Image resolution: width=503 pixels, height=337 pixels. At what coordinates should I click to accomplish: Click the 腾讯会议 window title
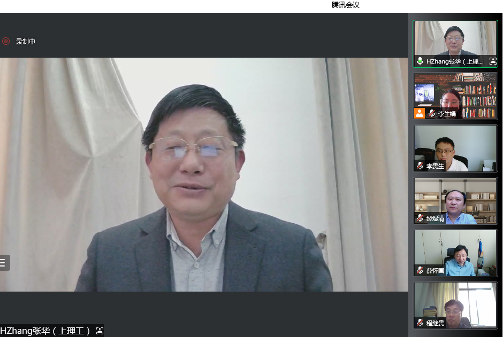click(345, 5)
